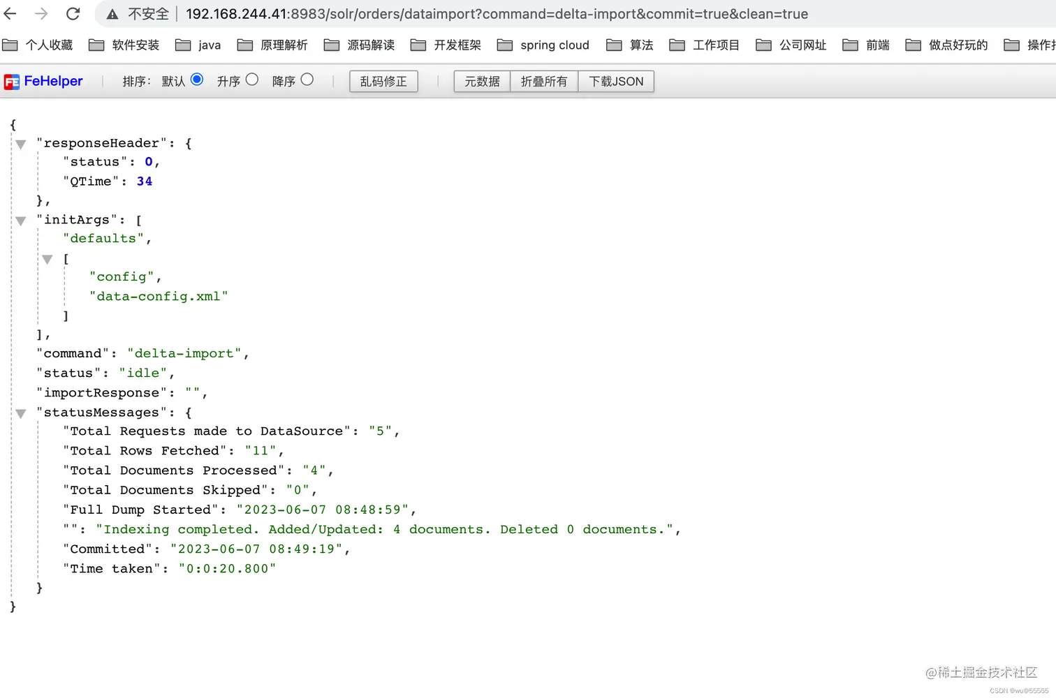Image resolution: width=1056 pixels, height=698 pixels.
Task: Collapse the nested array under defaults
Action: pyautogui.click(x=47, y=260)
